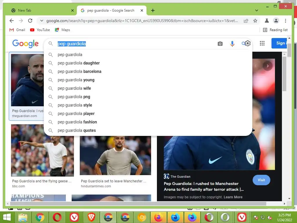Open the Share this page icon
The height and width of the screenshot is (223, 297).
pos(246,21)
